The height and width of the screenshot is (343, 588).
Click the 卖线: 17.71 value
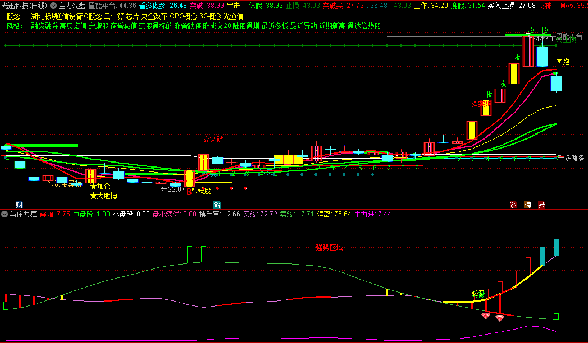click(x=297, y=214)
